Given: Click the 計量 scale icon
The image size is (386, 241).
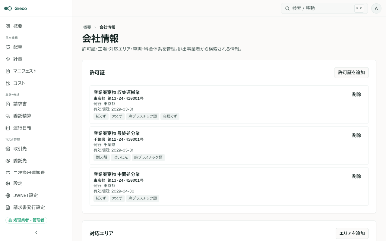Looking at the screenshot, I should pyautogui.click(x=8, y=59).
